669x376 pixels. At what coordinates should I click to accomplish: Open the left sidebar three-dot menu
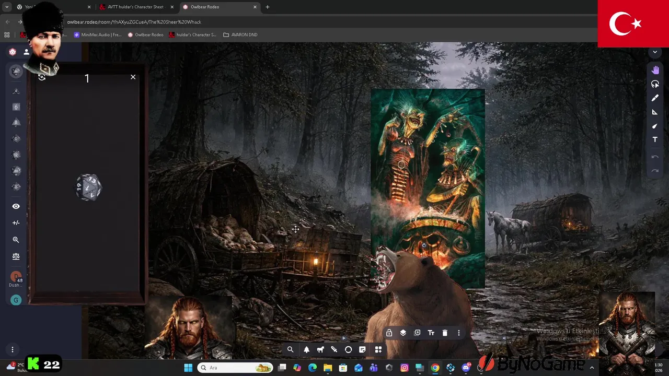pos(13,349)
